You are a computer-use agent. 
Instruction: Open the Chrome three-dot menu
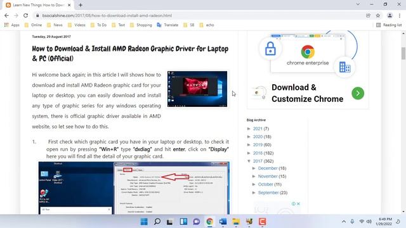pos(400,15)
